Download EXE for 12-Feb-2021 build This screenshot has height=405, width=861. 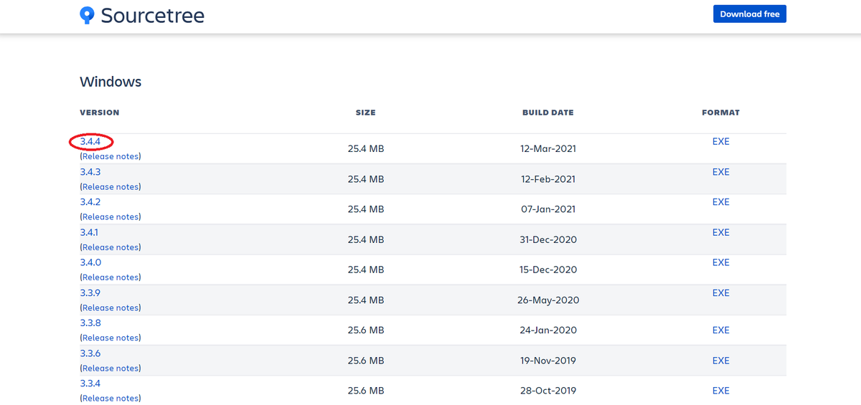point(720,172)
